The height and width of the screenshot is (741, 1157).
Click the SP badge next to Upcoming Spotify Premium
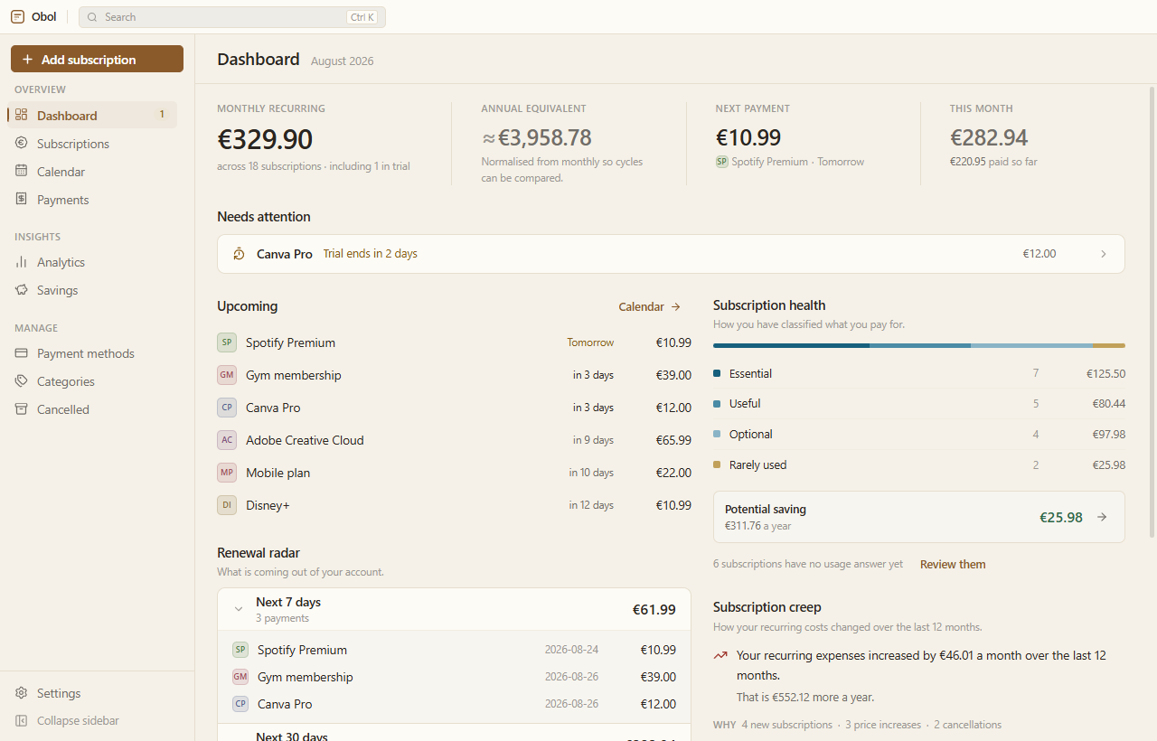pyautogui.click(x=227, y=342)
